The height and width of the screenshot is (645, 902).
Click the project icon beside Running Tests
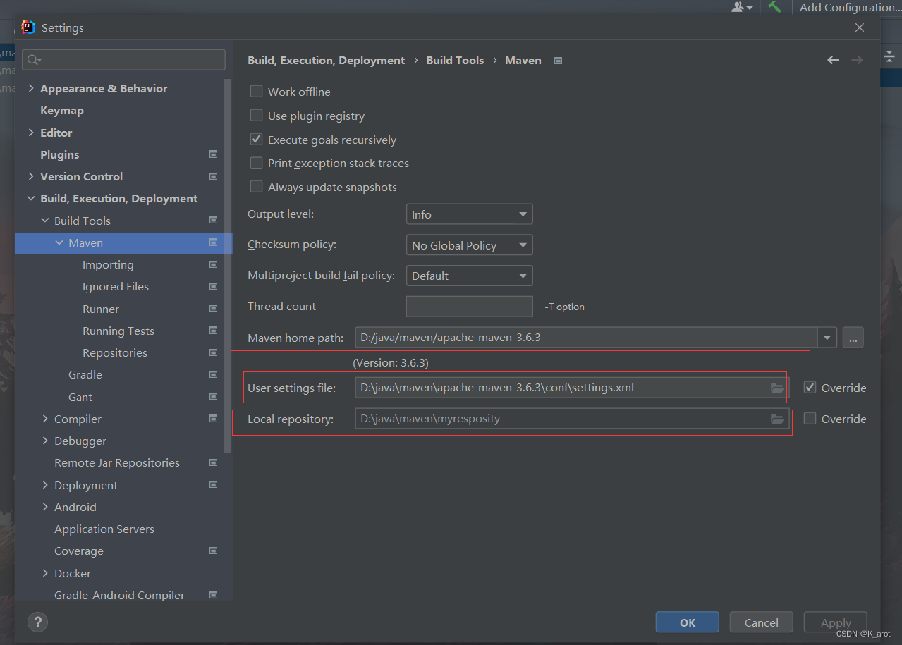tap(214, 331)
